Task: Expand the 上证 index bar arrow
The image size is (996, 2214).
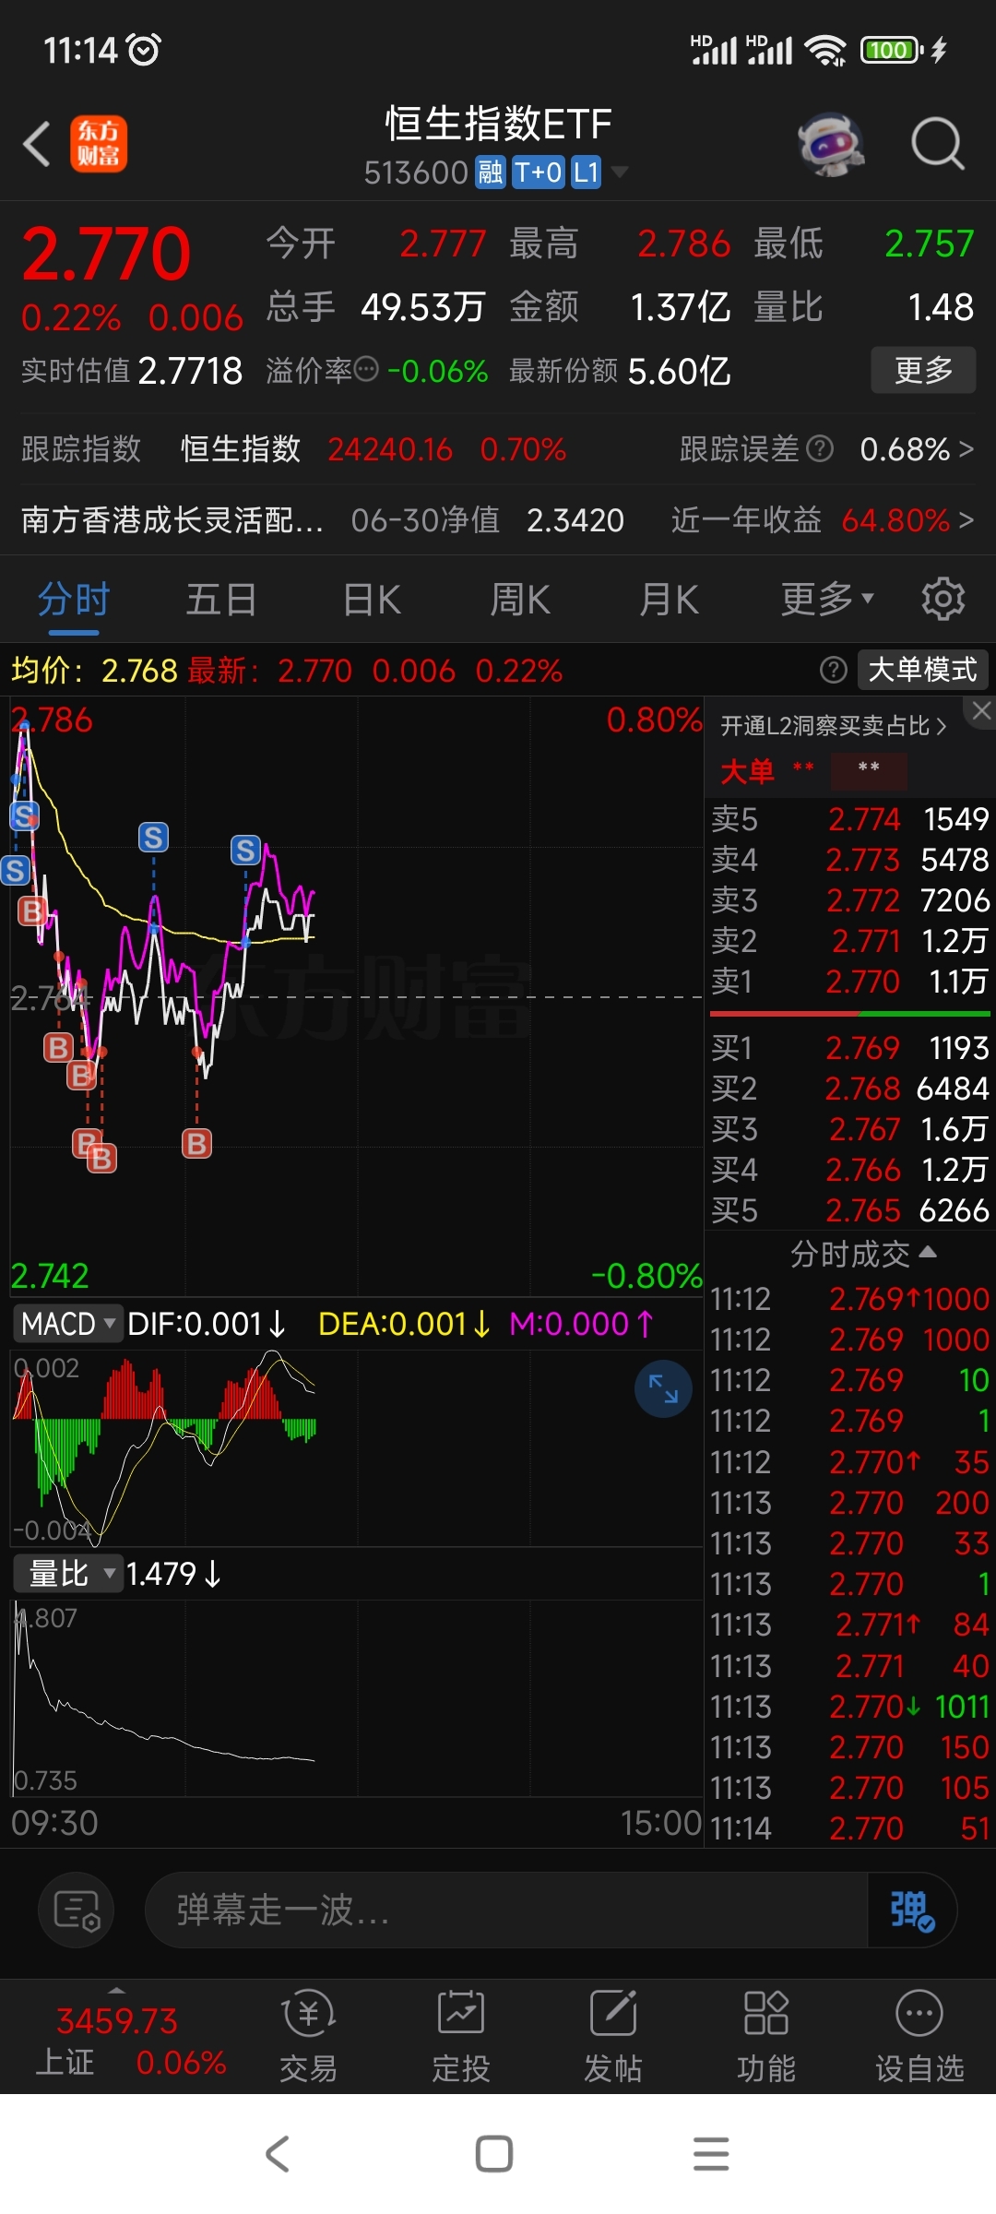Action: 116,1990
